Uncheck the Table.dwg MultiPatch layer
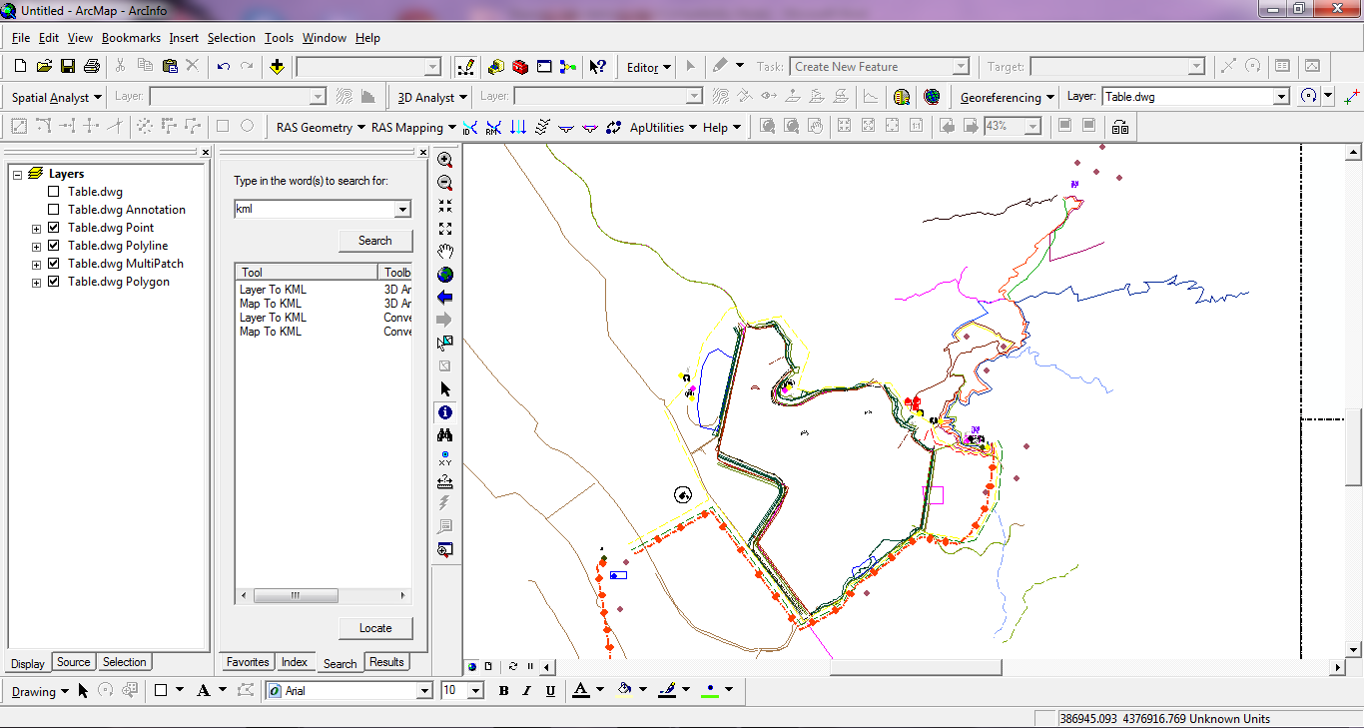The height and width of the screenshot is (728, 1364). (x=54, y=264)
